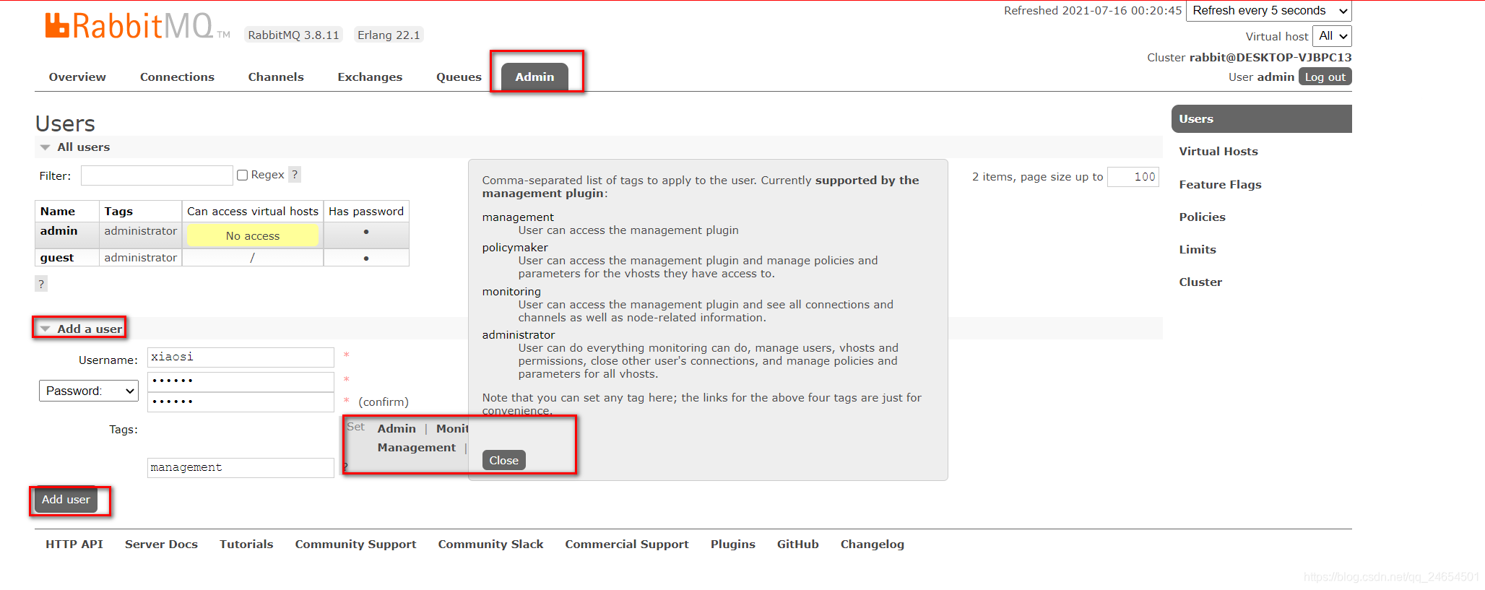The width and height of the screenshot is (1485, 590).
Task: Open the HTTP API footer link
Action: [x=74, y=545]
